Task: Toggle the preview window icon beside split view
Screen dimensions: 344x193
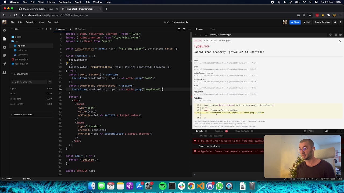Action: pyautogui.click(x=184, y=29)
